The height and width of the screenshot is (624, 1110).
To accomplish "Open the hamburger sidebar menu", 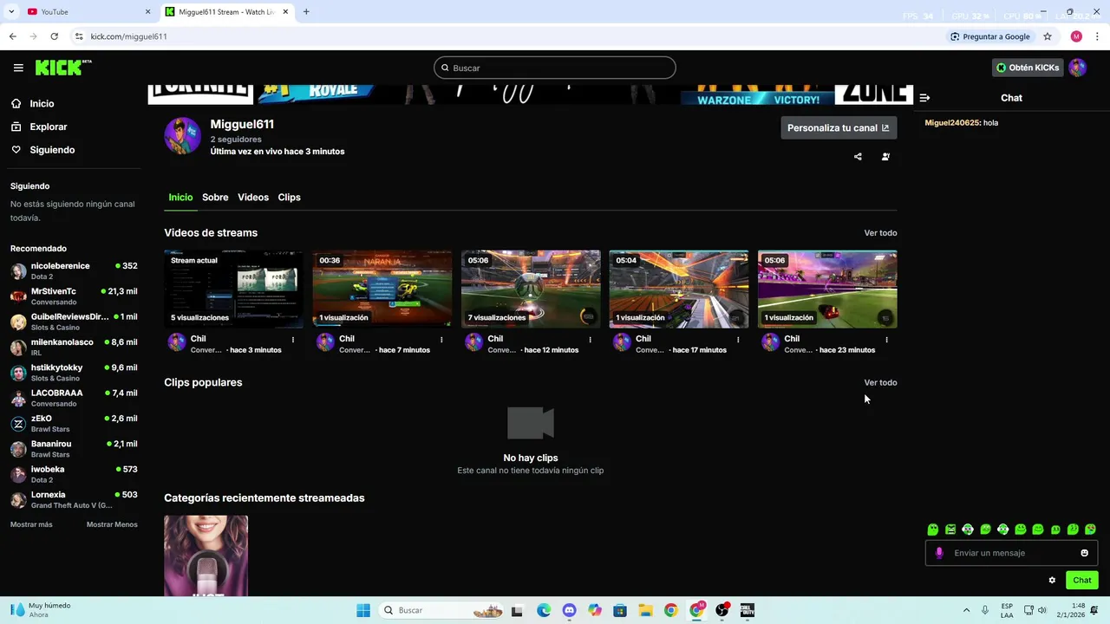I will click(18, 68).
